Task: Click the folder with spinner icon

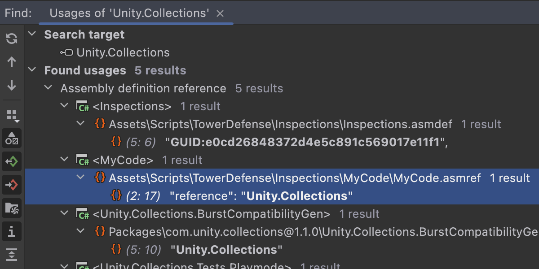Action: [x=12, y=208]
